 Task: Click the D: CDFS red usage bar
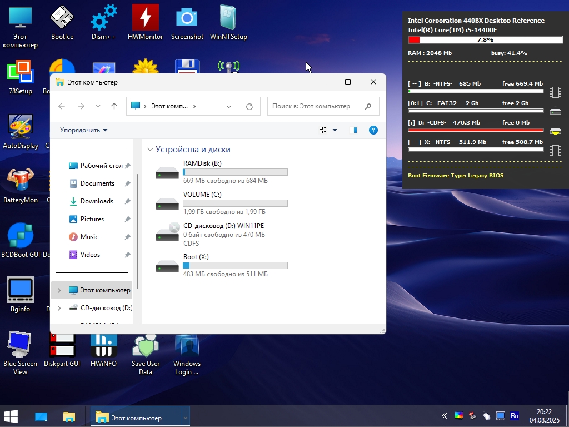(x=476, y=130)
